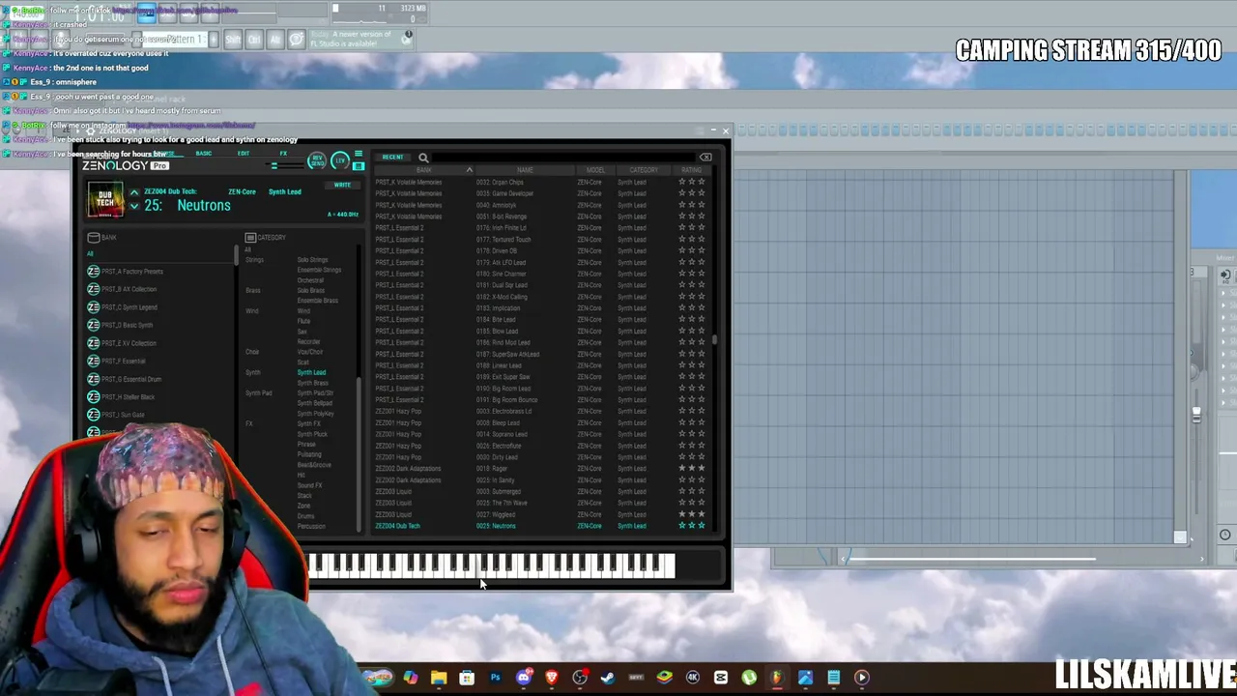Open Copilot from the taskbar

[x=411, y=678]
